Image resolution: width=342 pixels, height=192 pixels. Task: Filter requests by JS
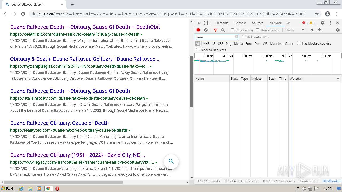click(x=213, y=44)
